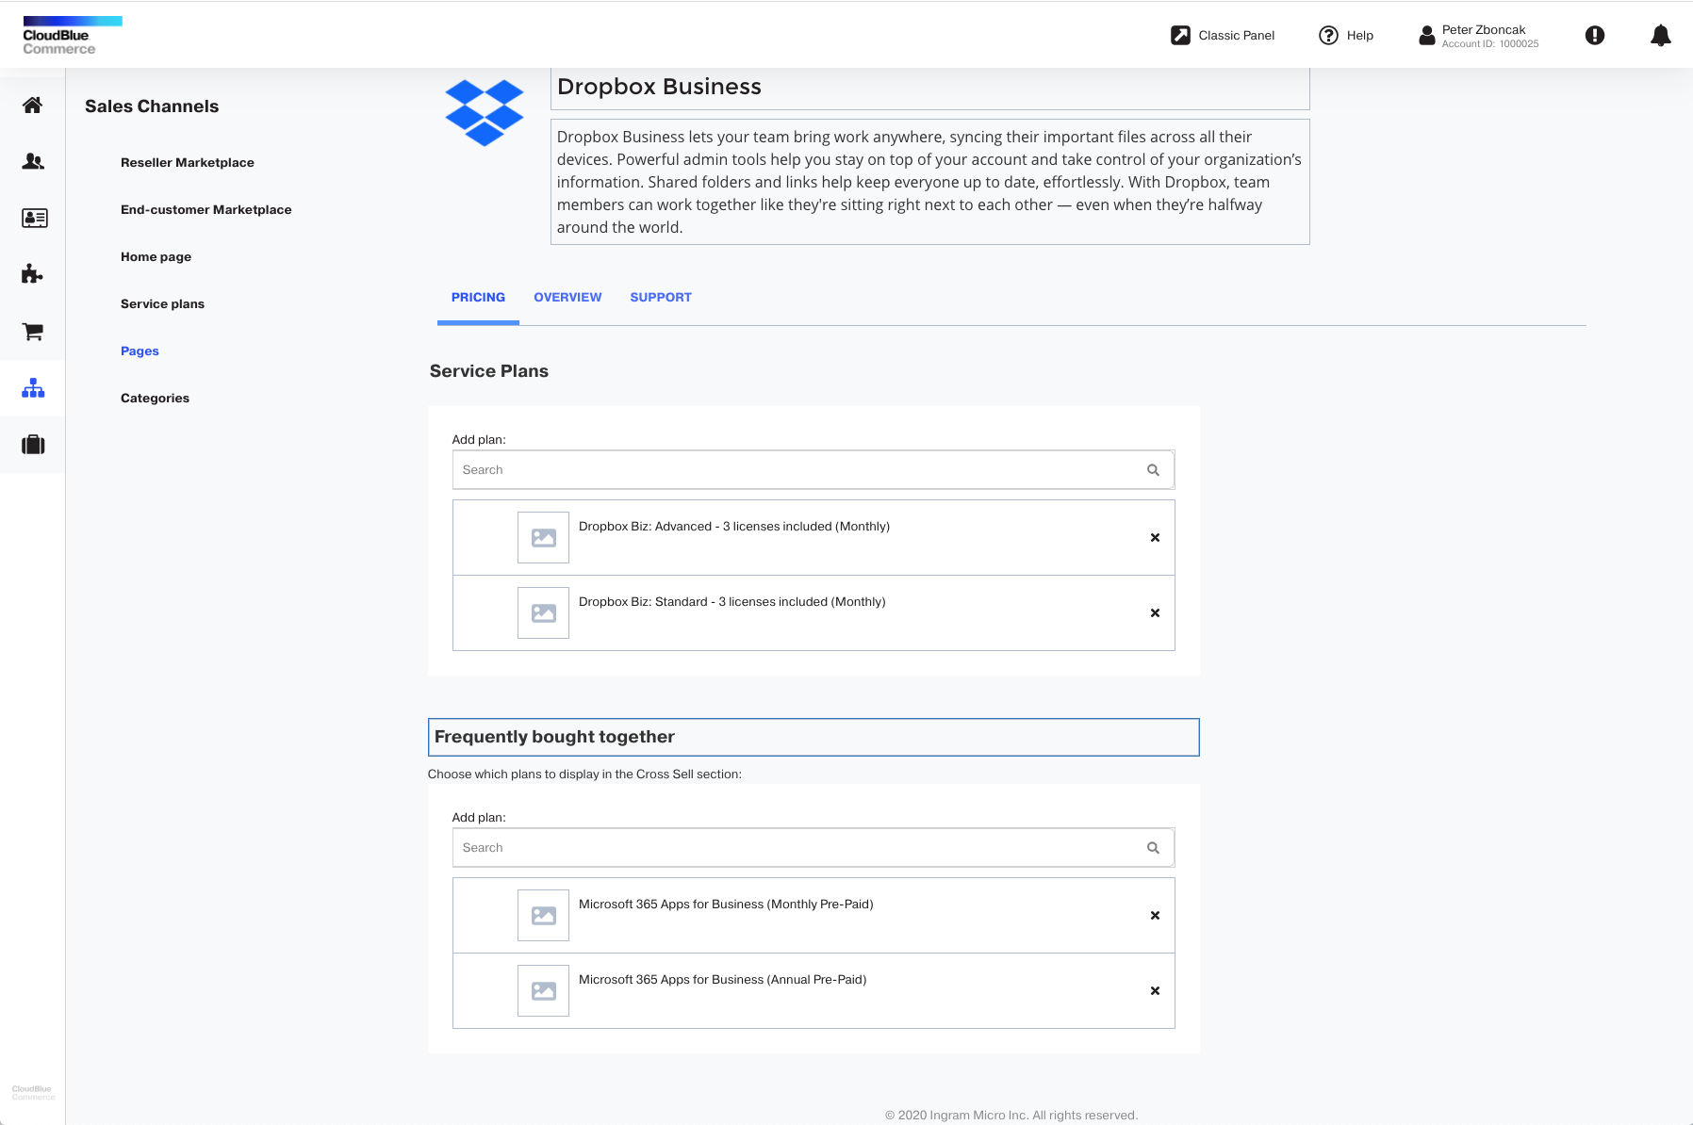
Task: Edit the Dropbox Business title field
Action: (x=929, y=87)
